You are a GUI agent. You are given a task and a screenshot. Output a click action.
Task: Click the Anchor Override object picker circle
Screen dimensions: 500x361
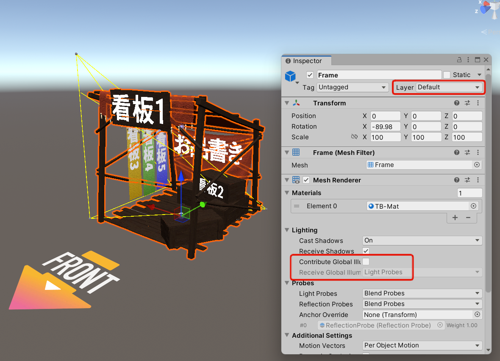(477, 314)
